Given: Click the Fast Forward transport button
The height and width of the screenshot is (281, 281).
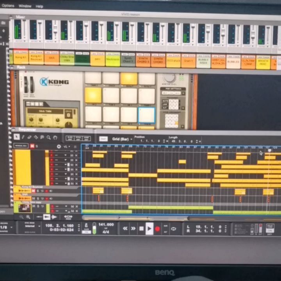Looking at the screenshot, I should pyautogui.click(x=133, y=229).
